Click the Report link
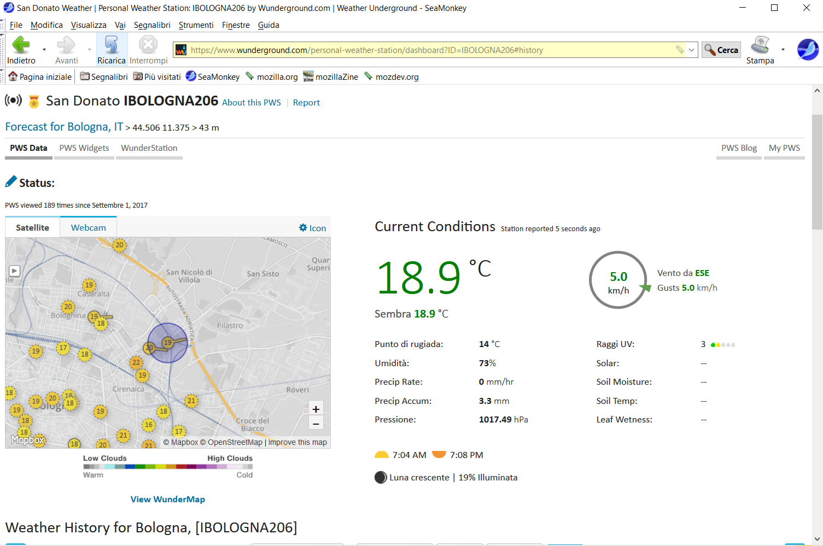The height and width of the screenshot is (546, 823). click(306, 103)
